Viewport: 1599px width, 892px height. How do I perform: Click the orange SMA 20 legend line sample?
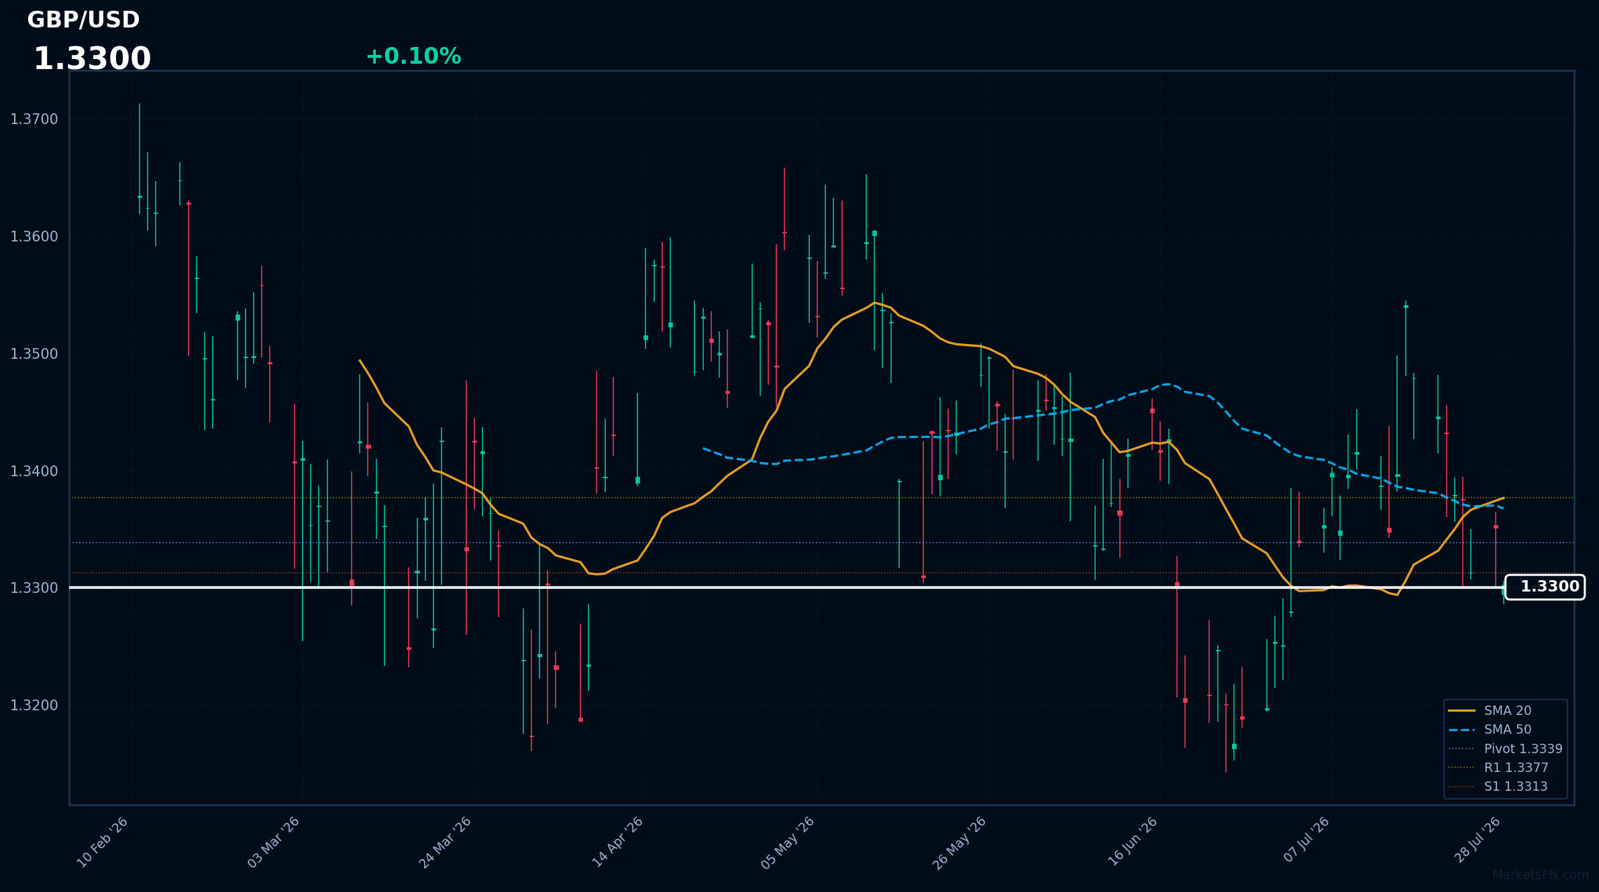[x=1461, y=710]
